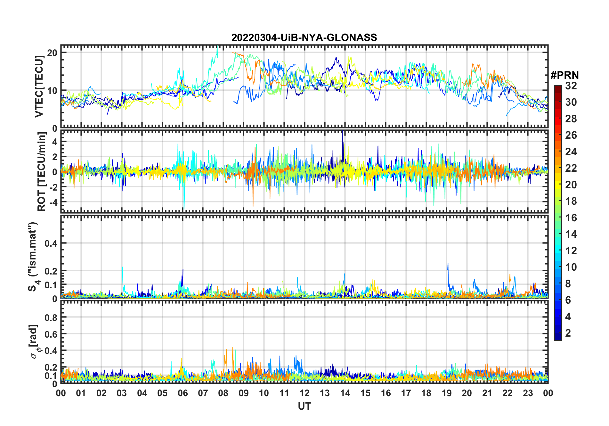
Task: Select colorbar tick label 24
Action: point(571,152)
